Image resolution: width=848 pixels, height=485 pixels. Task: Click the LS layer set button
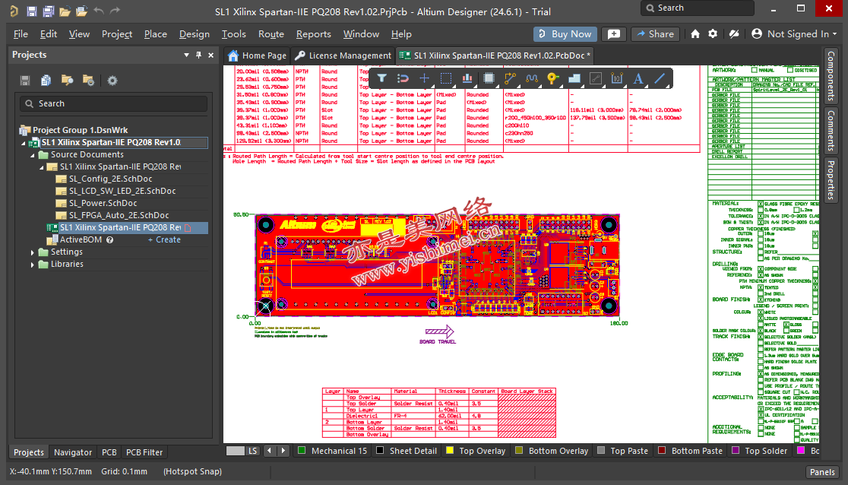[252, 451]
